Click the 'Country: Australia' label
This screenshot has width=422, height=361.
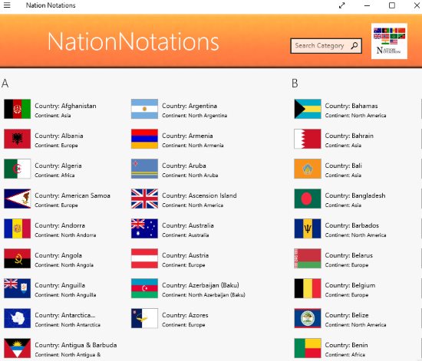[188, 225]
